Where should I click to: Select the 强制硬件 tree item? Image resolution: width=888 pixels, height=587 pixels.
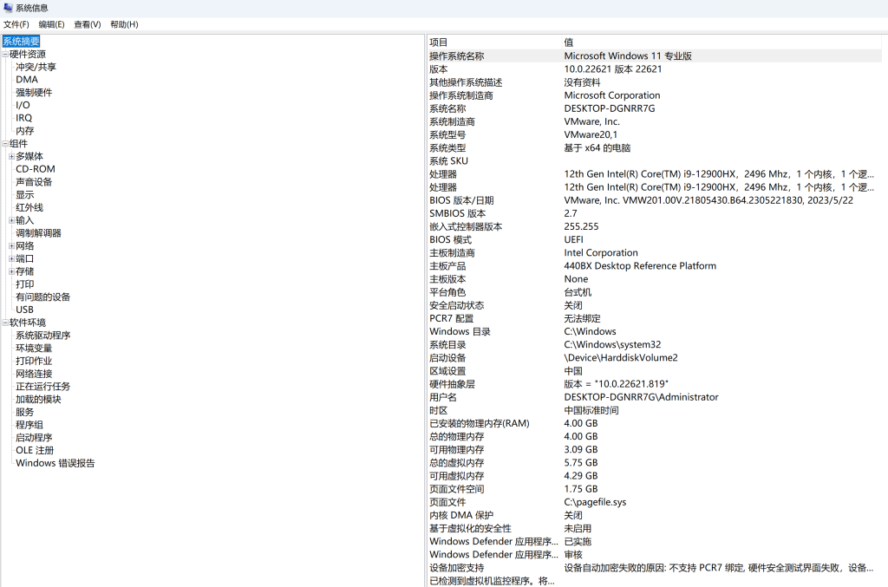[34, 92]
